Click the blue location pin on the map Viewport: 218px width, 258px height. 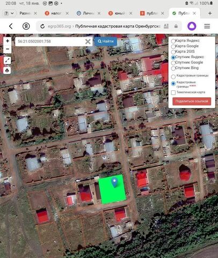point(114,182)
